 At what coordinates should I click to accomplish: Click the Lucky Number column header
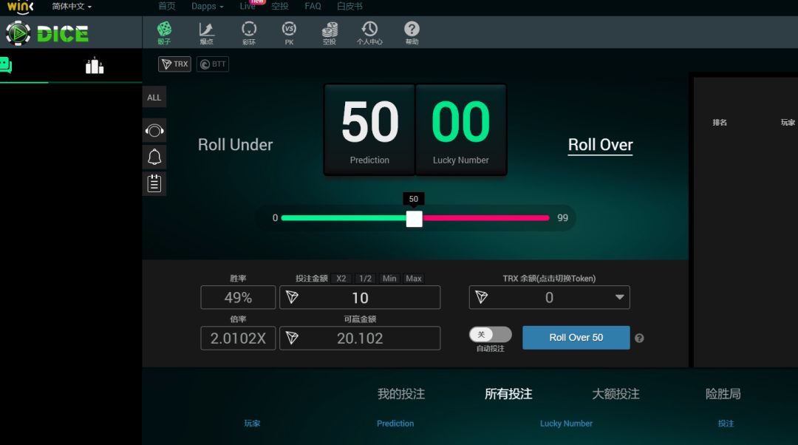coord(566,423)
